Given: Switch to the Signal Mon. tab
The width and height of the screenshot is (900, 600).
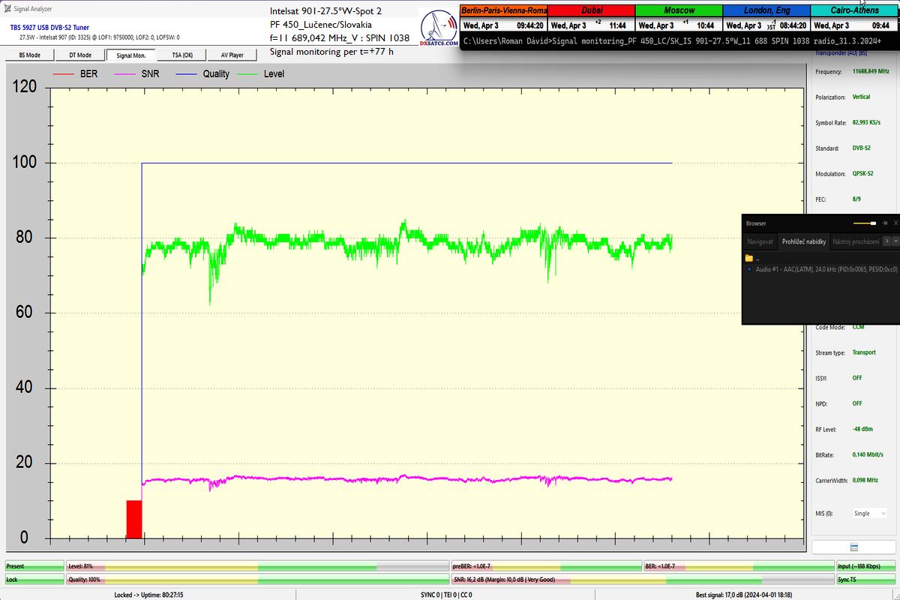Looking at the screenshot, I should (130, 55).
